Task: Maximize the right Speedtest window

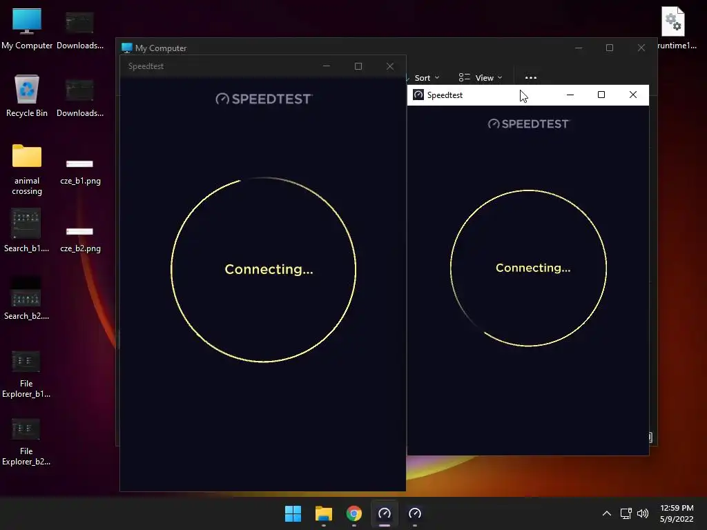Action: point(601,95)
